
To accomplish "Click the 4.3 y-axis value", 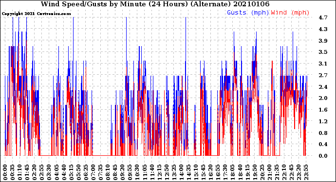I will (x=323, y=29).
